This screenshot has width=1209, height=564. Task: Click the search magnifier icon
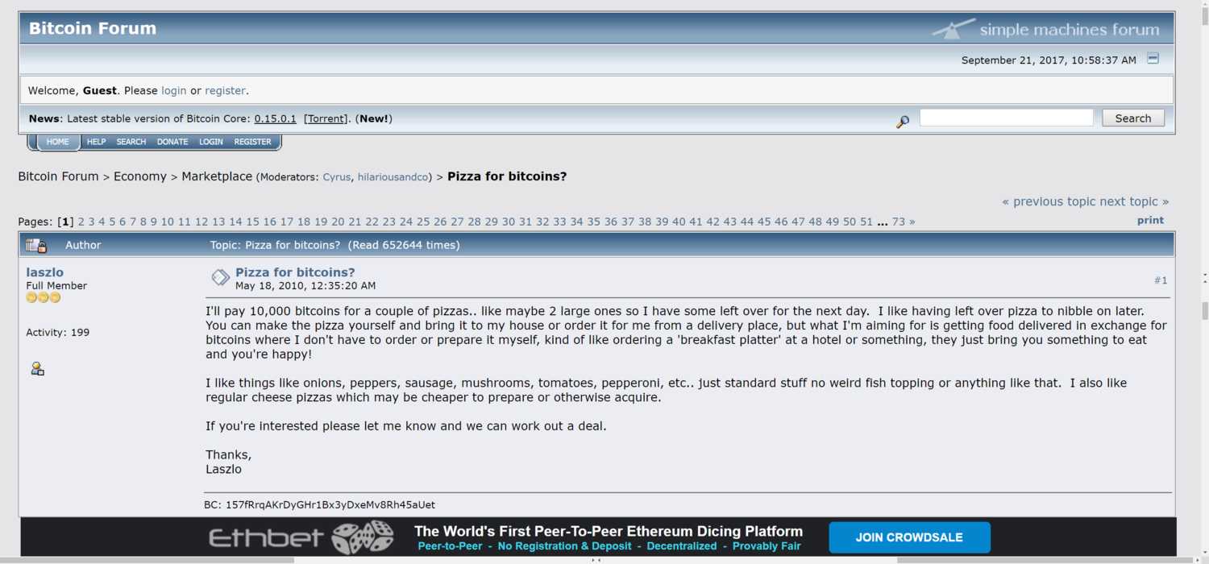(x=903, y=122)
